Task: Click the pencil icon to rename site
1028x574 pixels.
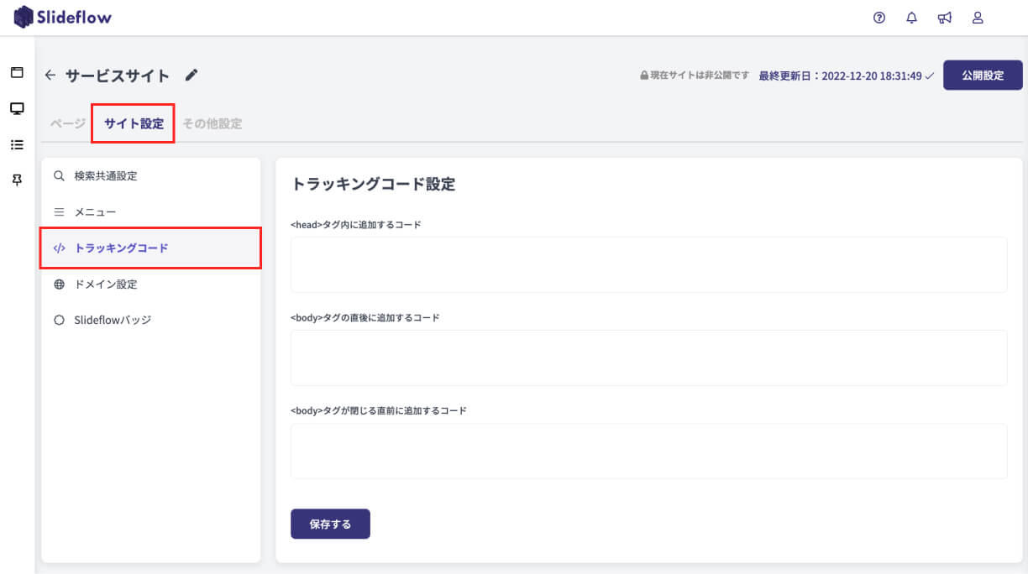Action: (x=191, y=76)
